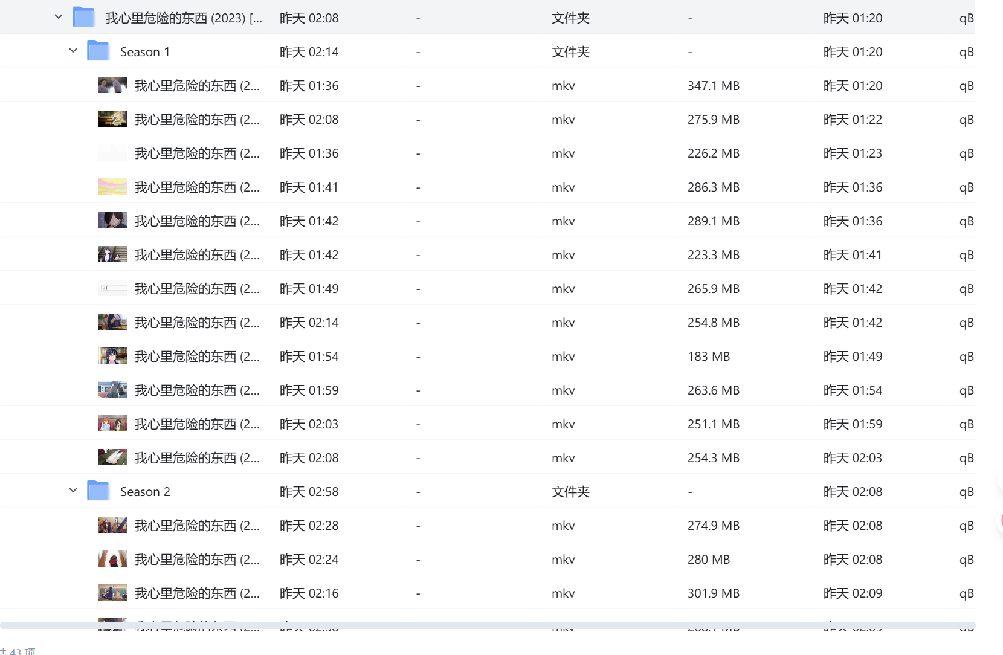
Task: Select file name in the 183 MB row
Action: coord(197,357)
